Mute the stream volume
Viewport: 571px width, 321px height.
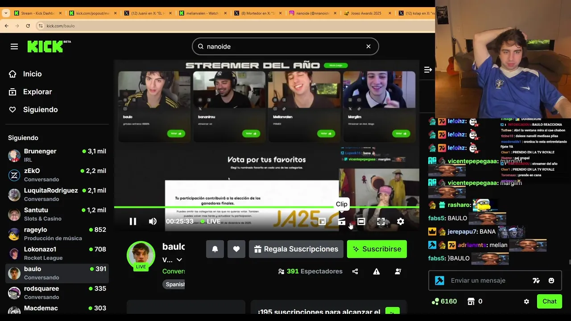tap(153, 222)
